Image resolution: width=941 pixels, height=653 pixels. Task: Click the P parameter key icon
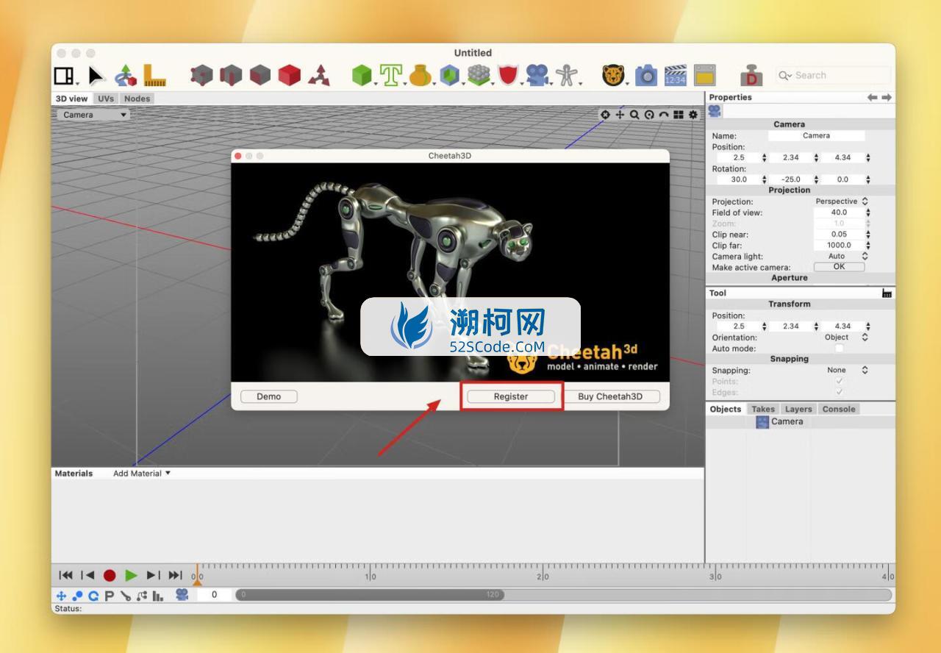[109, 596]
